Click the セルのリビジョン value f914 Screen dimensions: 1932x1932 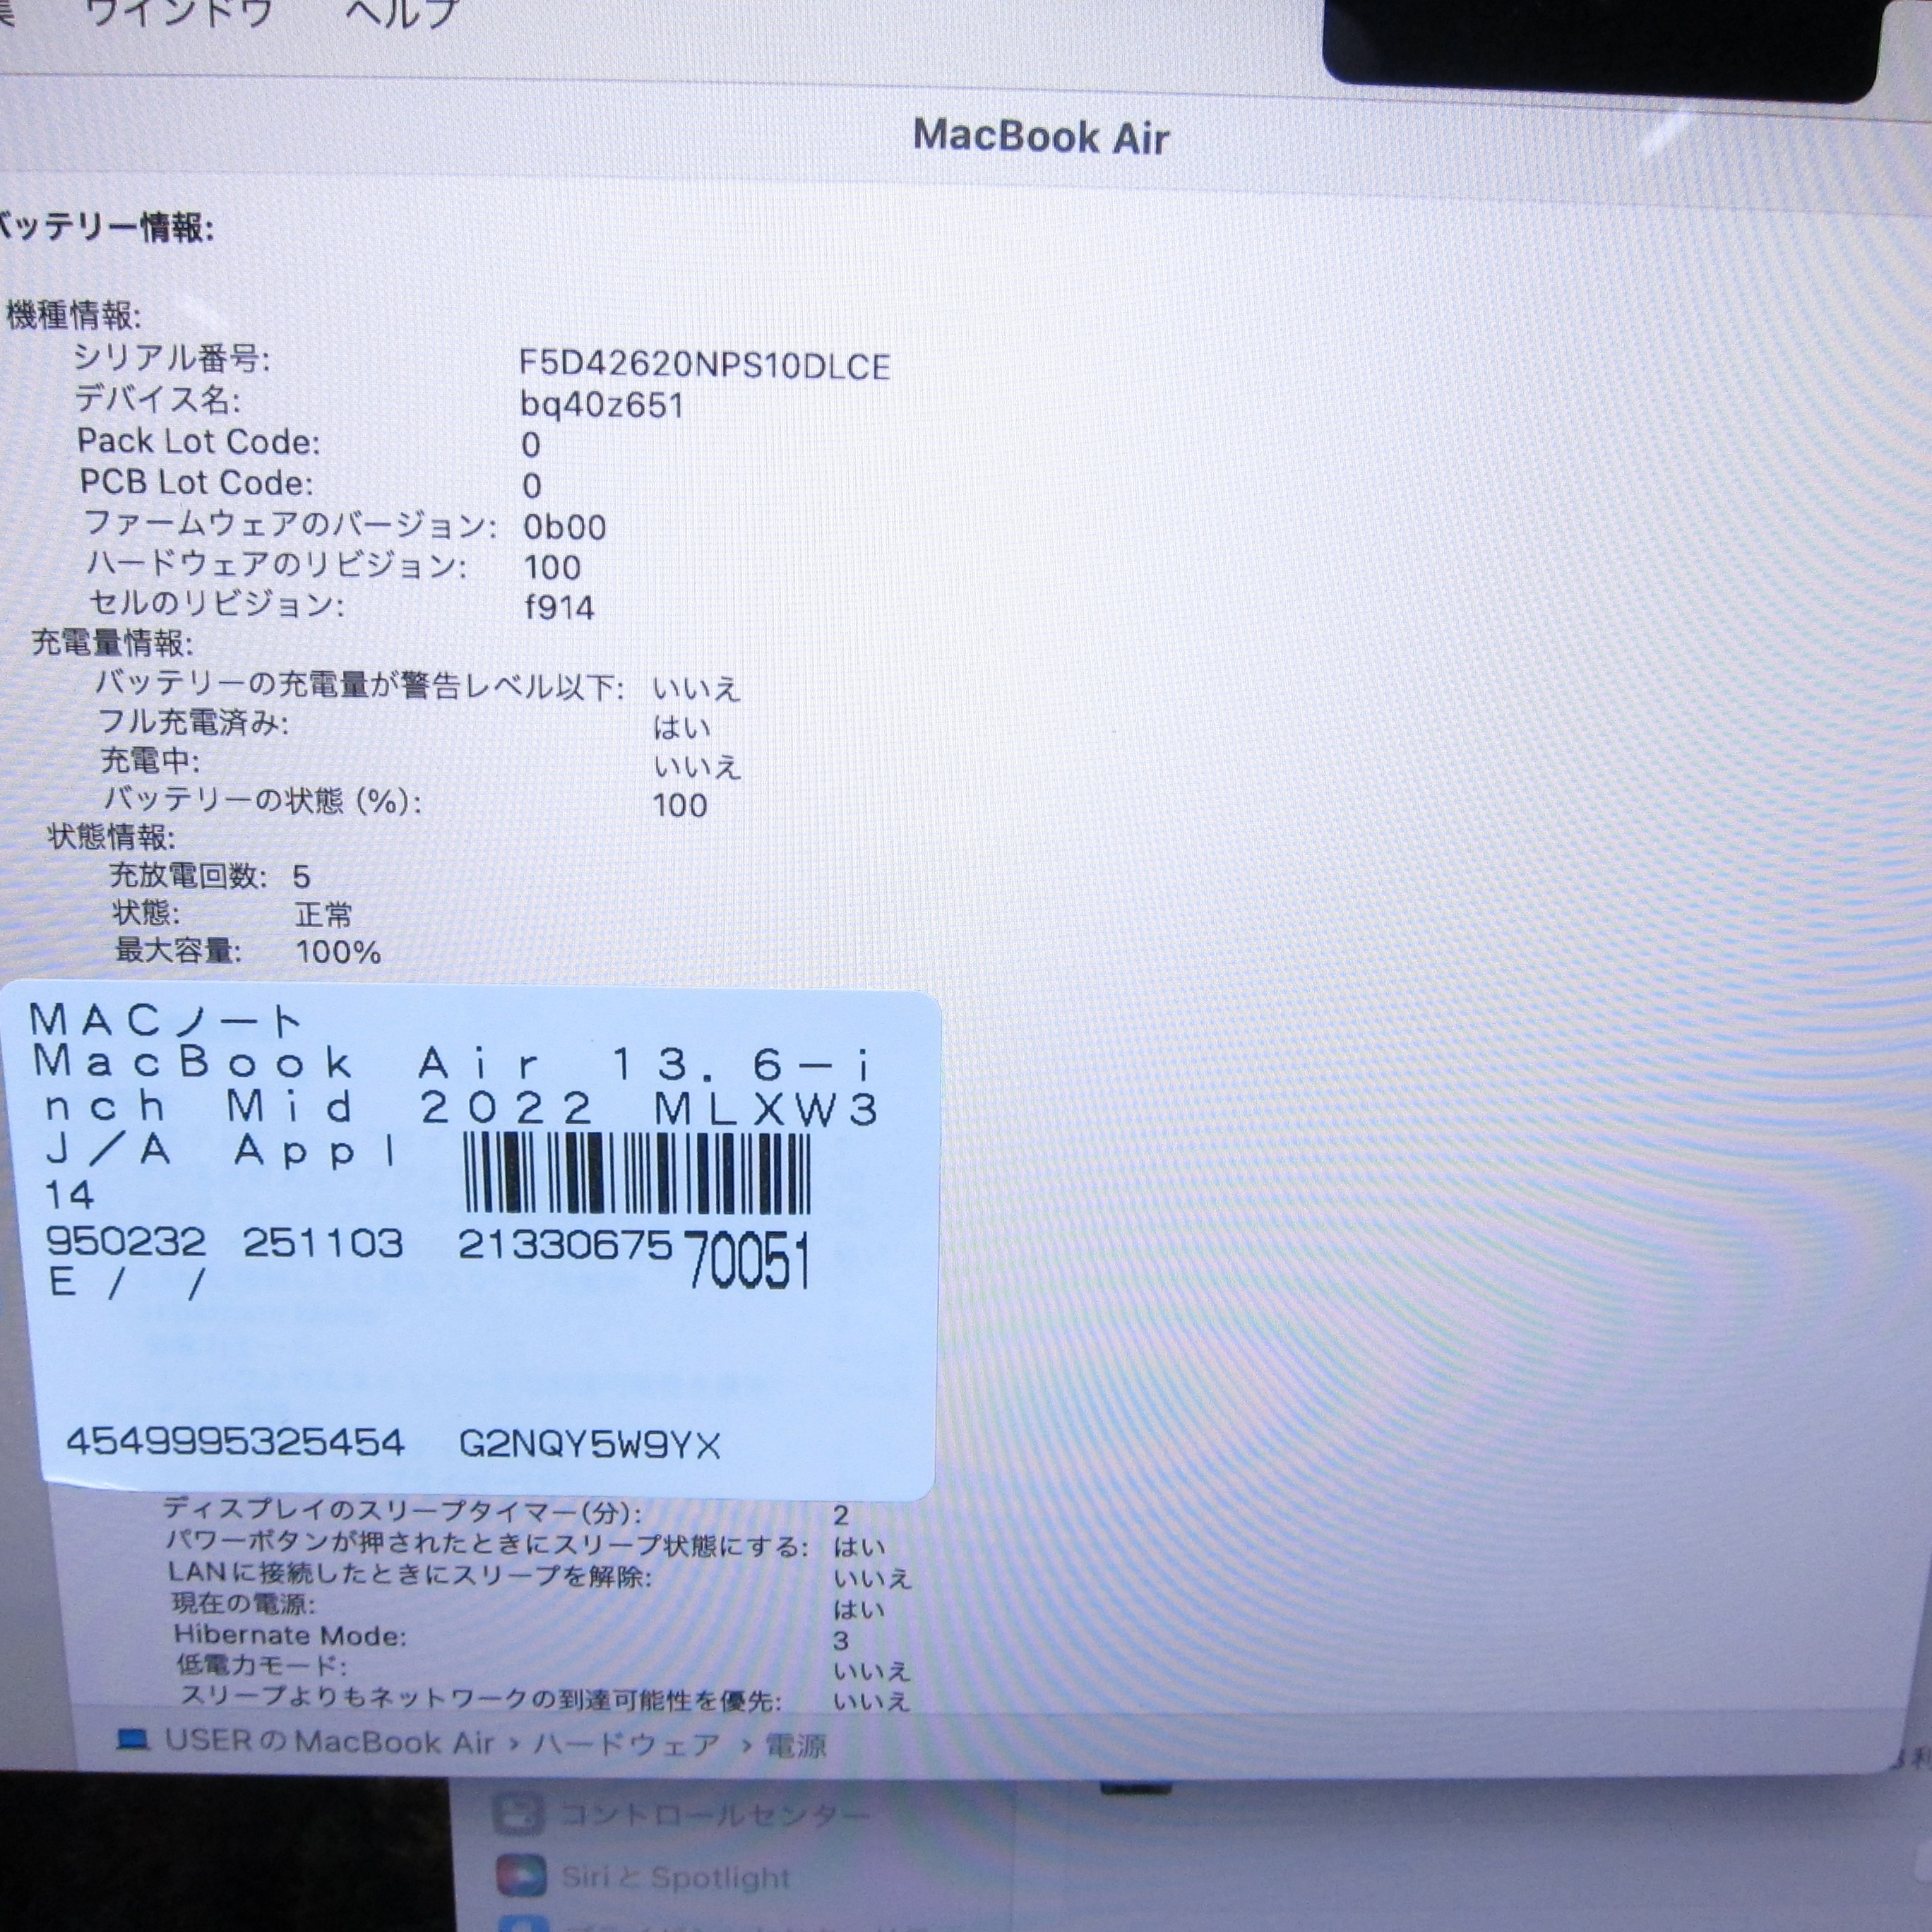(559, 607)
